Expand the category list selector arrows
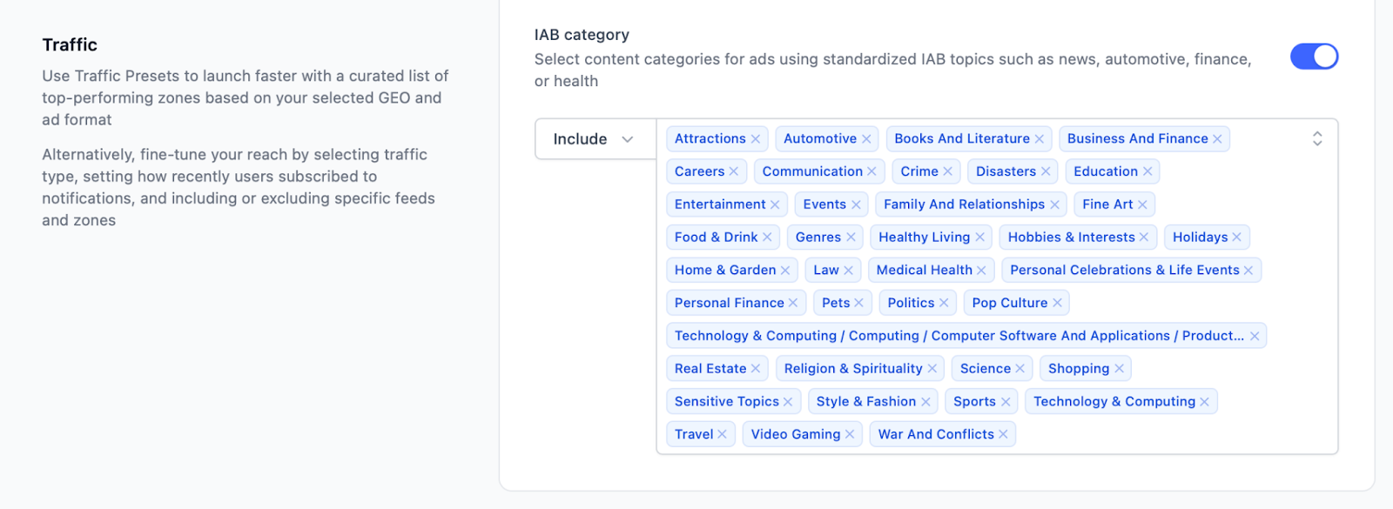1393x509 pixels. click(x=1317, y=139)
